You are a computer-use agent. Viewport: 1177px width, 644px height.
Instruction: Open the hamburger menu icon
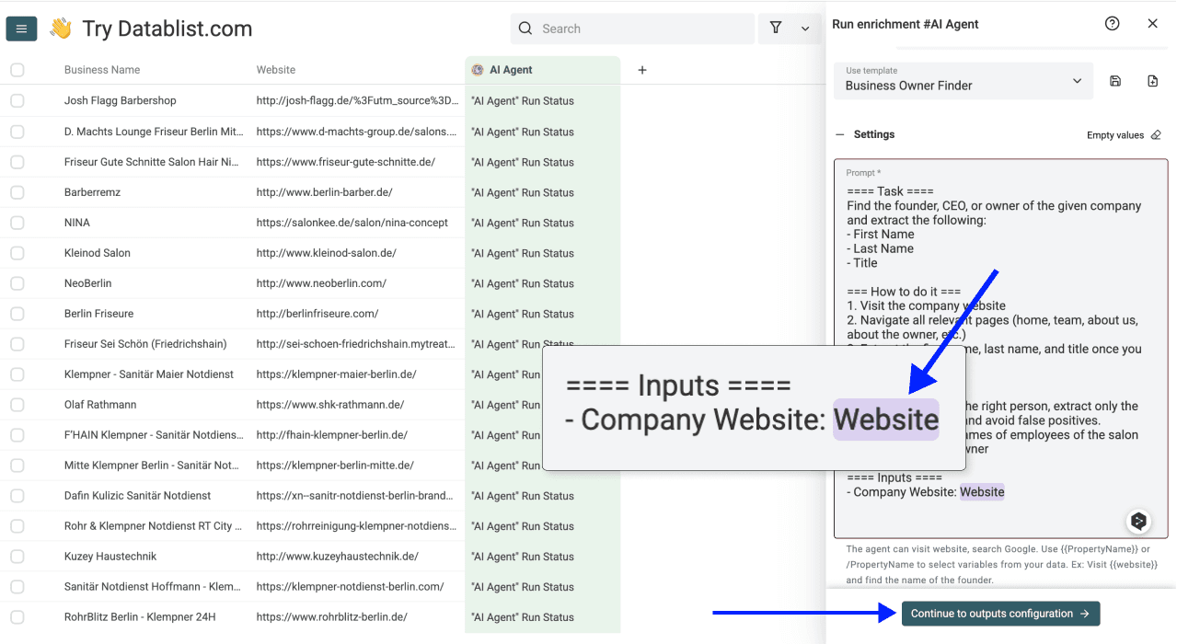click(21, 28)
